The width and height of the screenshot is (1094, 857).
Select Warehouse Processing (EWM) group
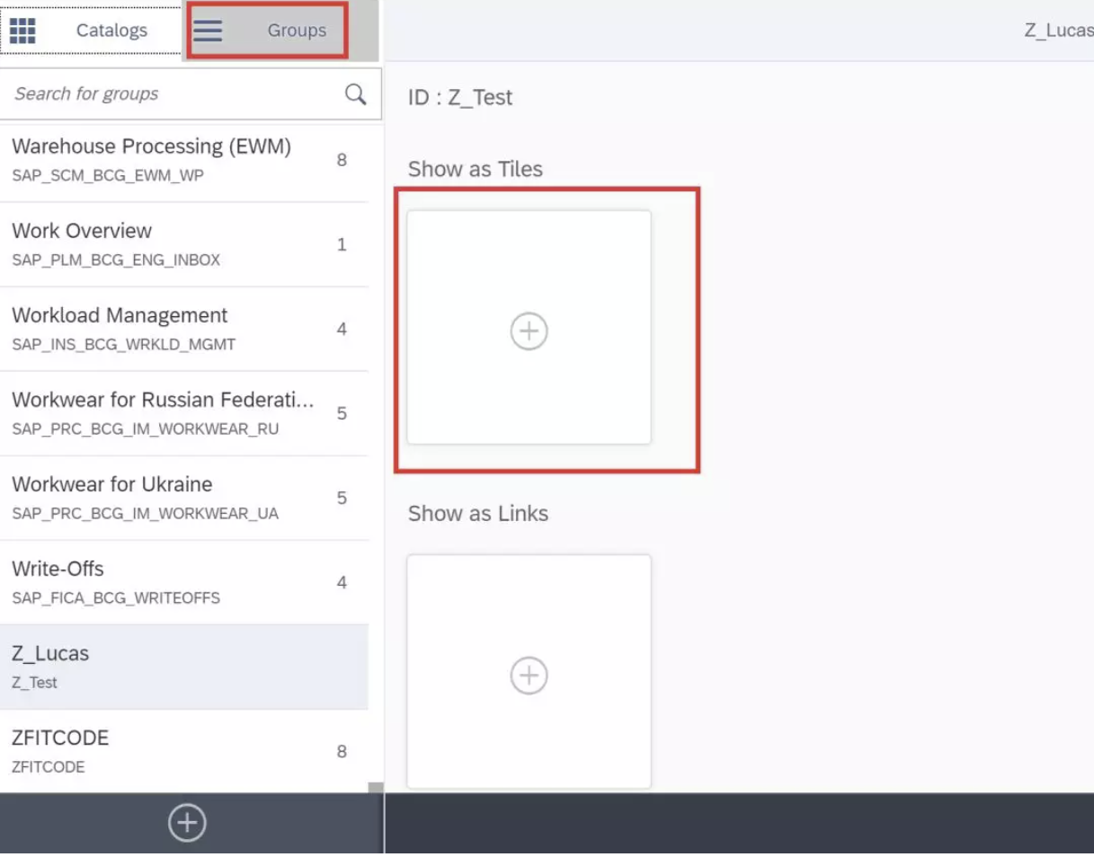coord(183,160)
